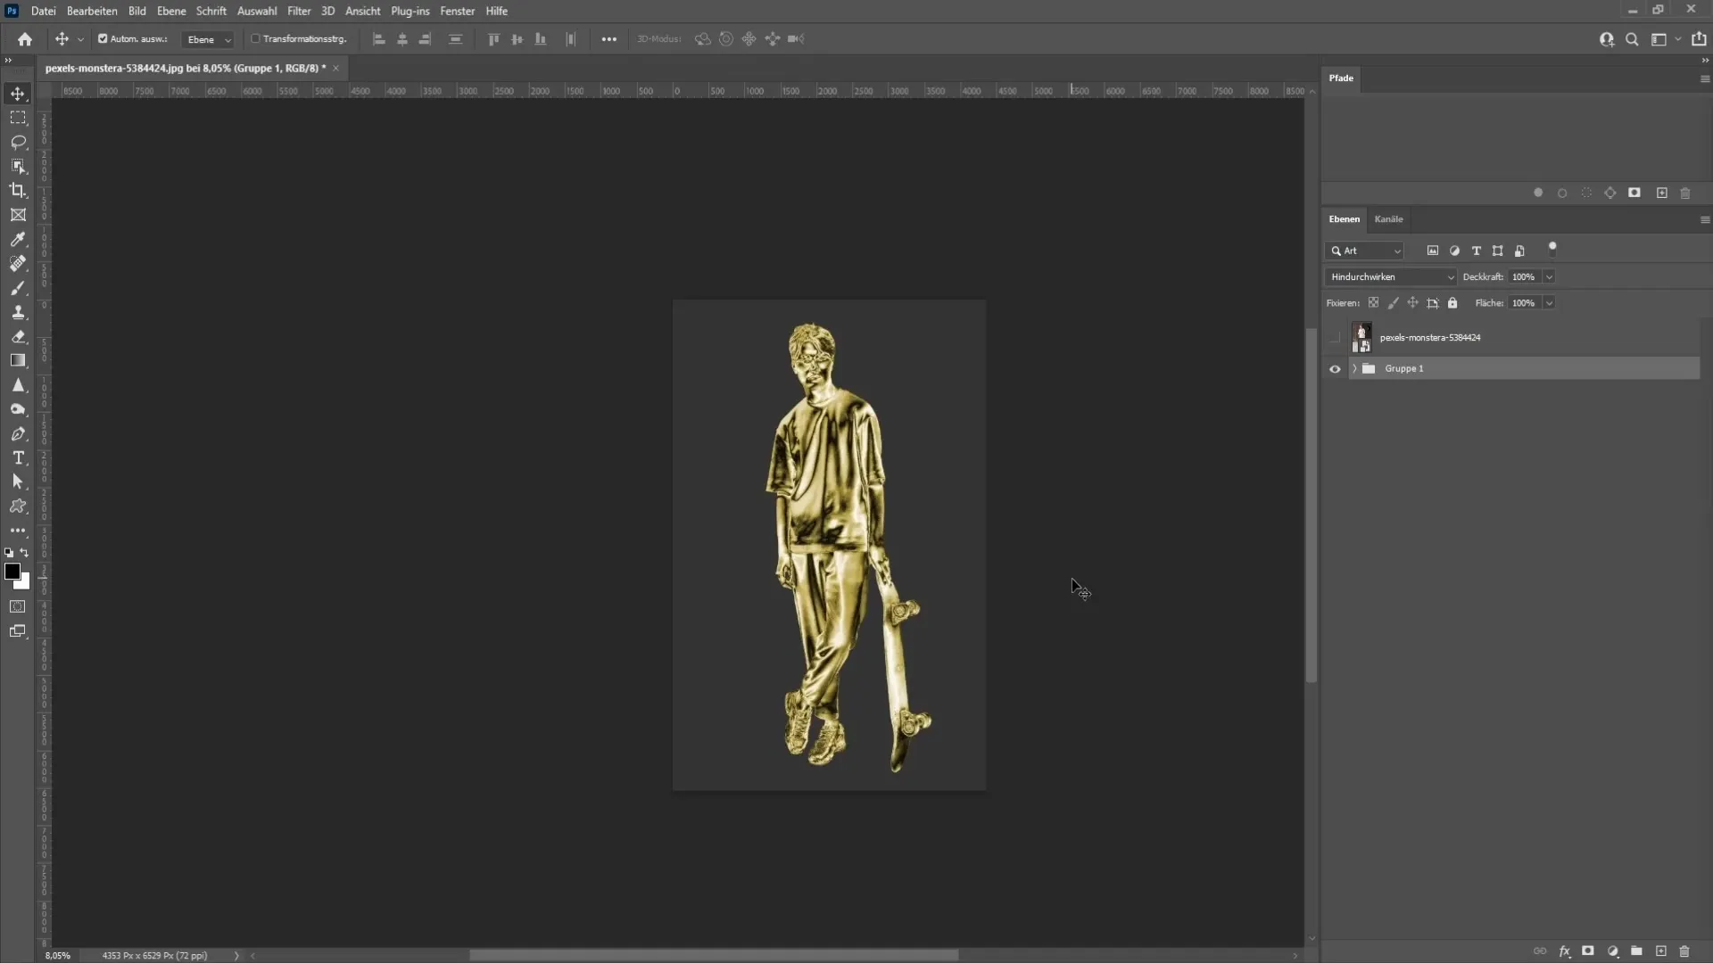Open more alignment options (three dots)
The image size is (1713, 963).
point(608,39)
